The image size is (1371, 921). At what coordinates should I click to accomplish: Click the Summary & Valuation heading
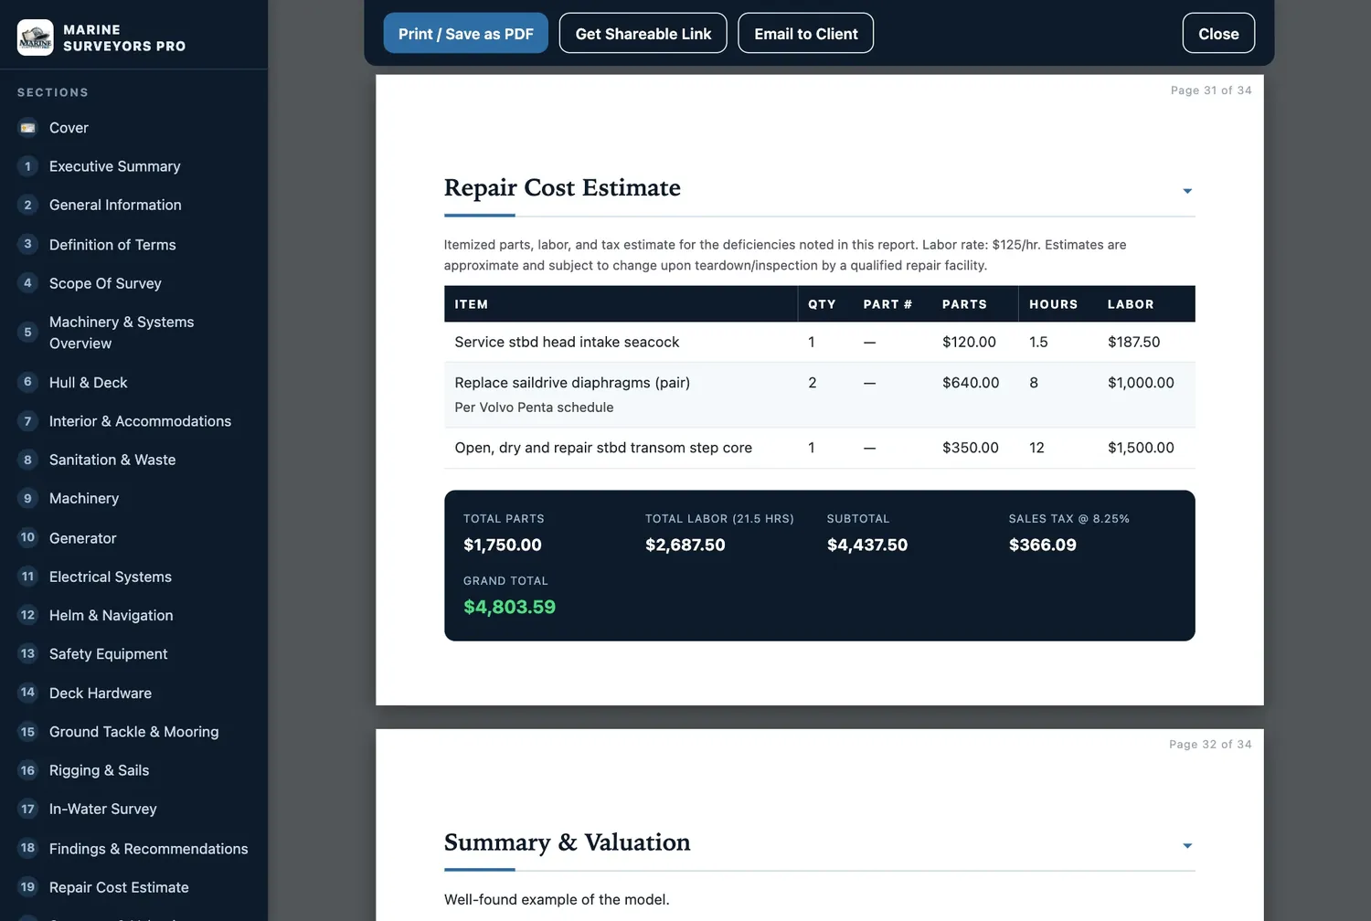(x=567, y=842)
